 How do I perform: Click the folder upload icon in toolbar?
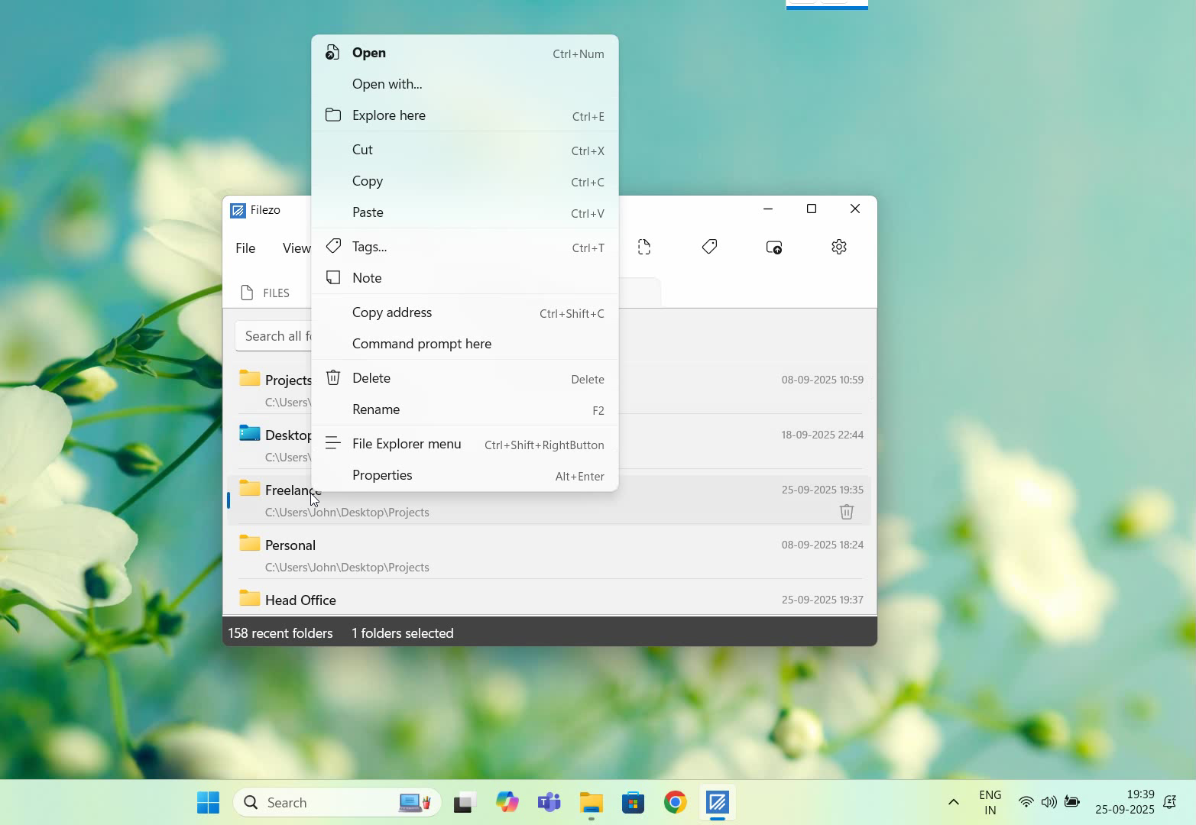click(x=773, y=247)
